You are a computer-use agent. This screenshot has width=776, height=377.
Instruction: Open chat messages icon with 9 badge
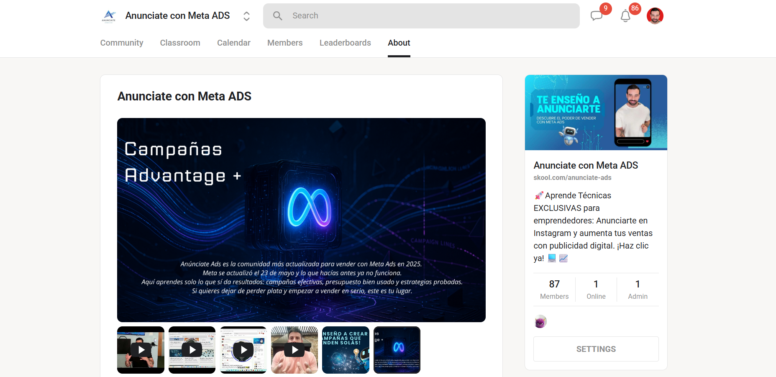pos(597,16)
